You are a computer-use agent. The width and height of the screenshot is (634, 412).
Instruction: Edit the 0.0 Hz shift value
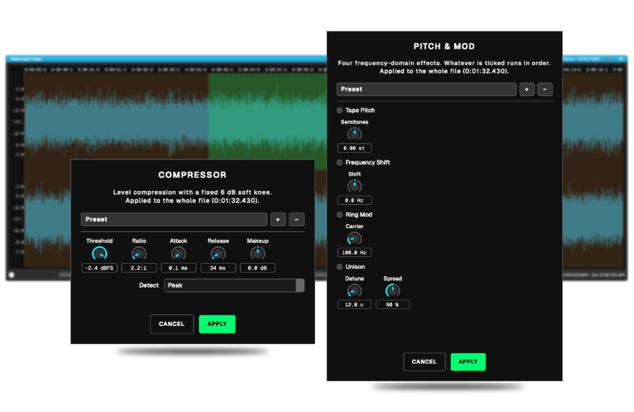tap(355, 200)
